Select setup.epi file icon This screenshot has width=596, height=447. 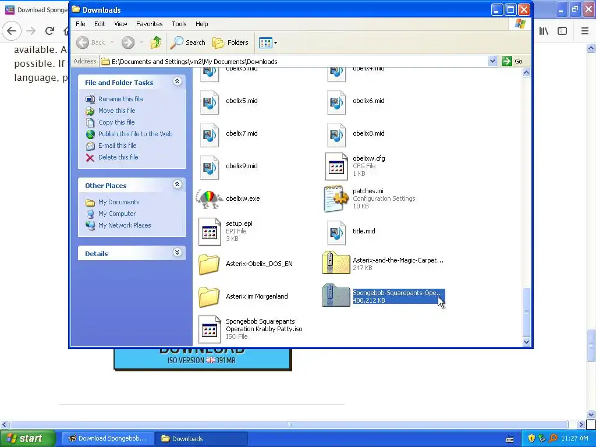pos(210,232)
